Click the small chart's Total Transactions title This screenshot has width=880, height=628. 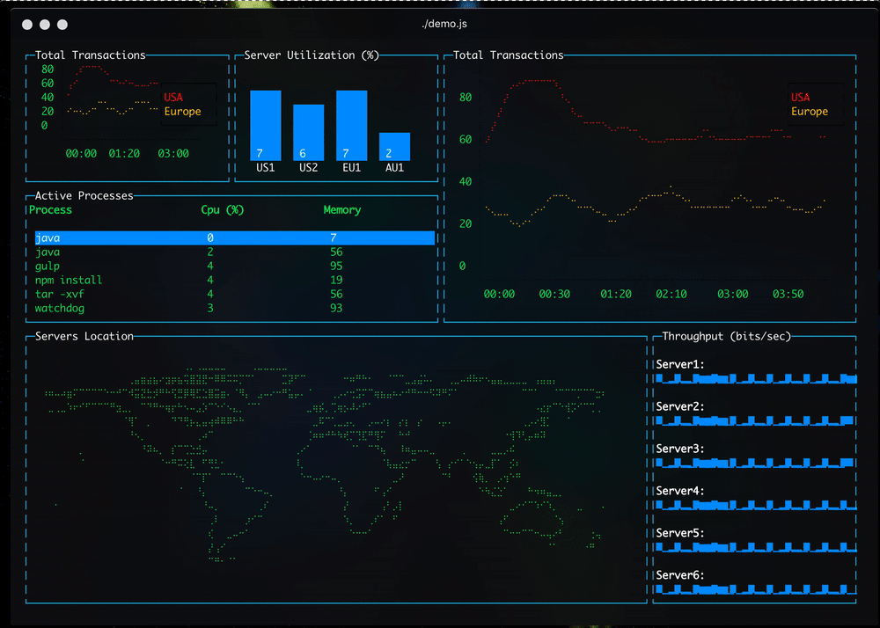click(91, 55)
